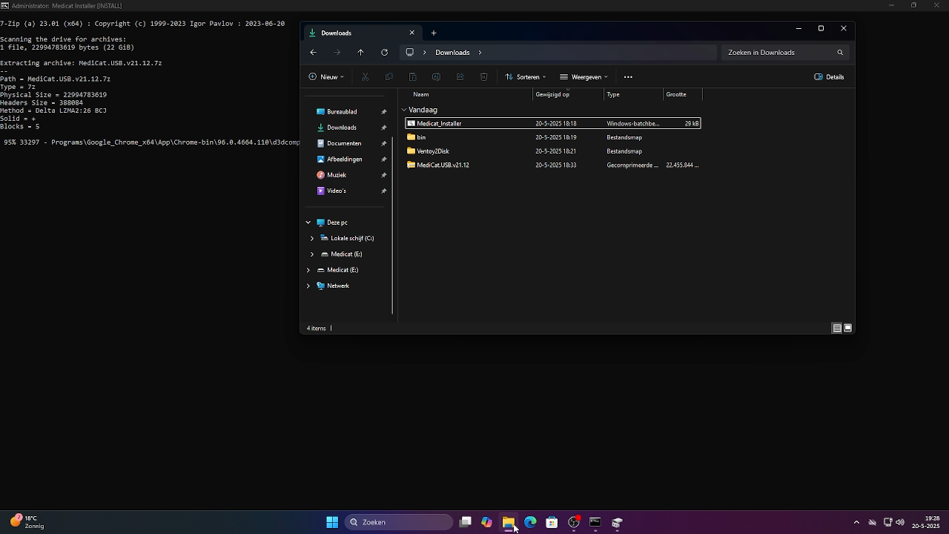Select the Ventoy2Disk folder
This screenshot has width=949, height=534.
[x=553, y=151]
